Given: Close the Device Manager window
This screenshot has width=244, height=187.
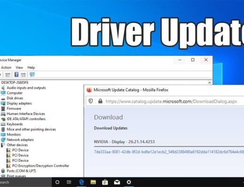Looking at the screenshot, I should click(x=206, y=60).
